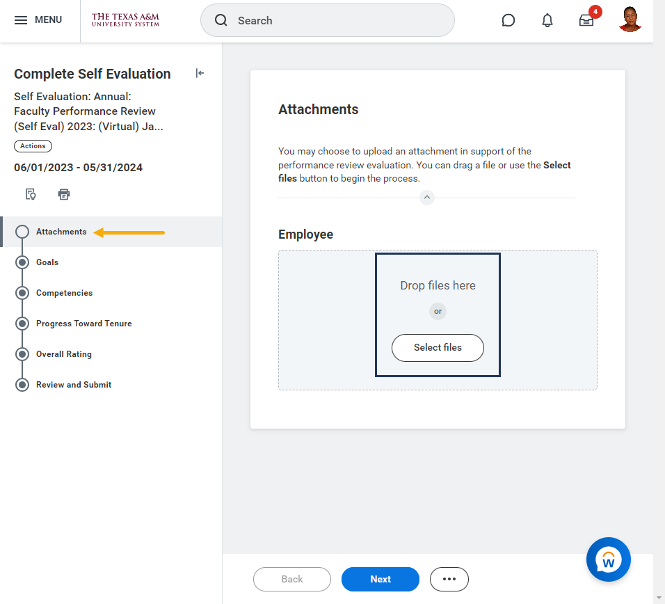Screen dimensions: 665x604
Task: Open the notifications bell icon
Action: [x=547, y=20]
